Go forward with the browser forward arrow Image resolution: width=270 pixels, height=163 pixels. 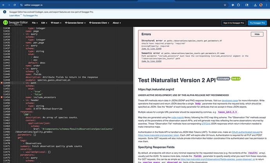tap(9, 5)
